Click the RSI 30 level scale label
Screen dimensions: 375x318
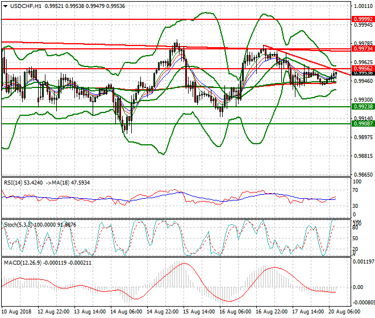(x=355, y=206)
